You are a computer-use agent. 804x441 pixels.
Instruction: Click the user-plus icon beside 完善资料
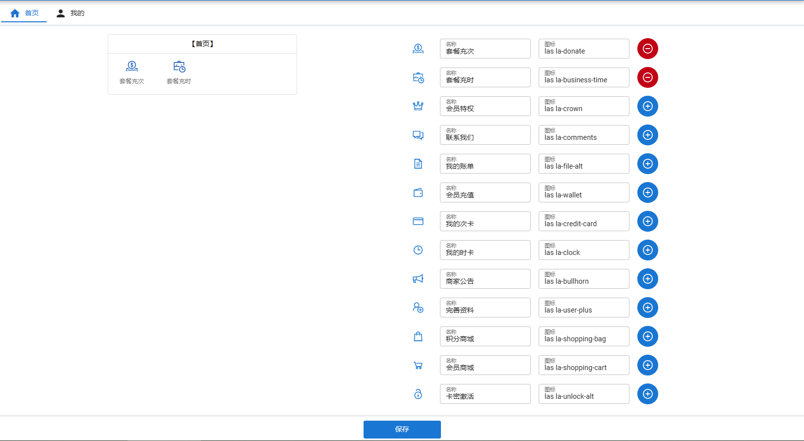tap(418, 308)
